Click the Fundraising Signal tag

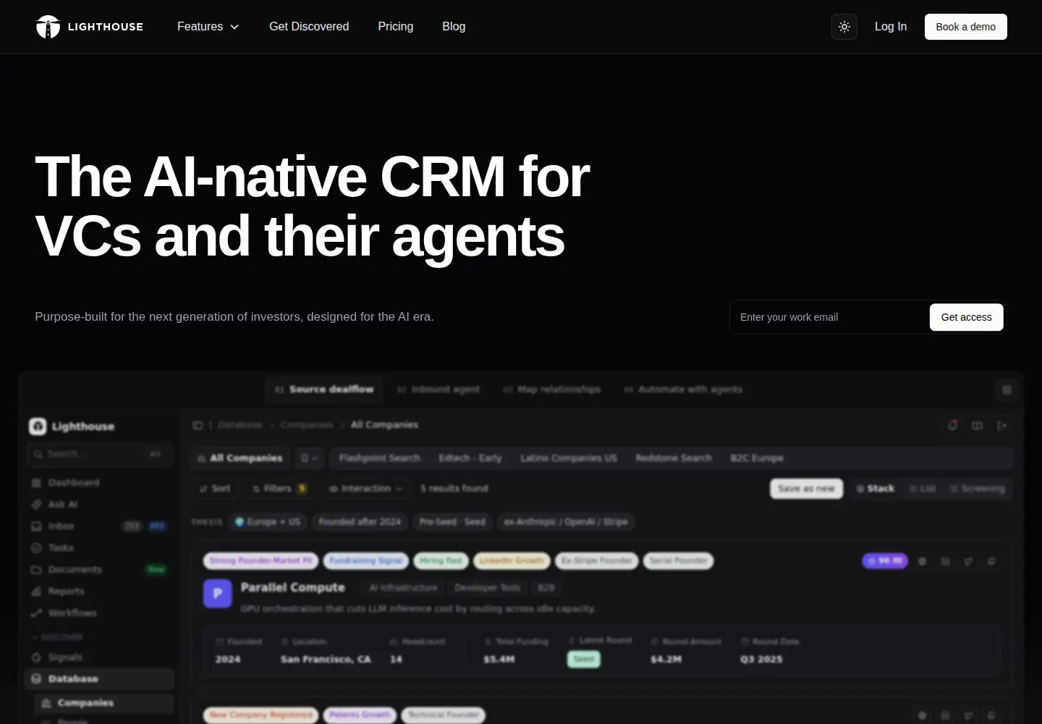click(366, 561)
